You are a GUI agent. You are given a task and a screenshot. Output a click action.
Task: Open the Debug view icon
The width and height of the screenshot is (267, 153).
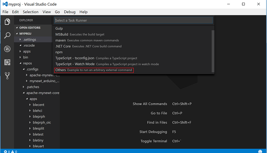[x=7, y=49]
